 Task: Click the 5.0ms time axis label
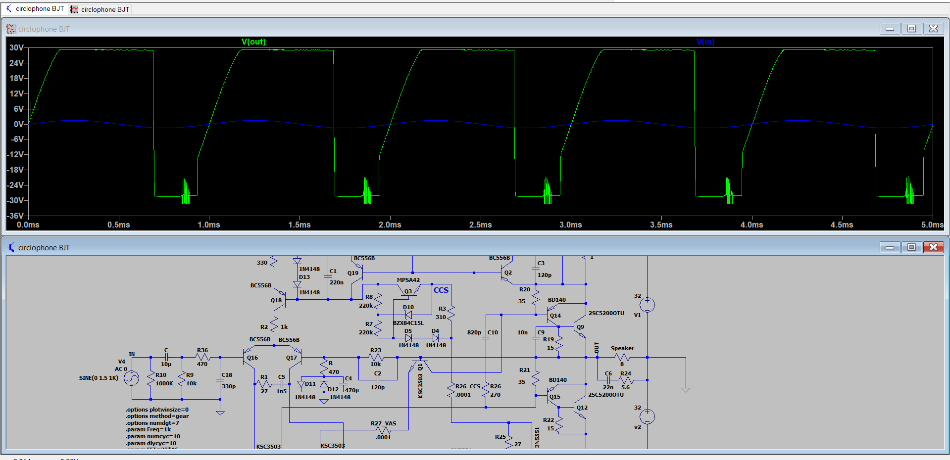(x=932, y=225)
